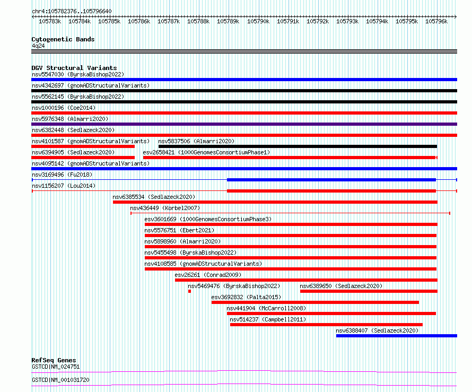Click the magenta GSTCD|NM_001031720 transcript line
Screen dimensions: 472x392
point(244,385)
